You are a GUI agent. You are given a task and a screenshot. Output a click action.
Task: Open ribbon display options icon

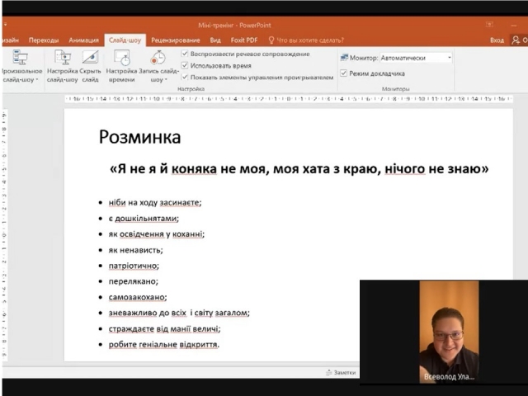click(489, 24)
